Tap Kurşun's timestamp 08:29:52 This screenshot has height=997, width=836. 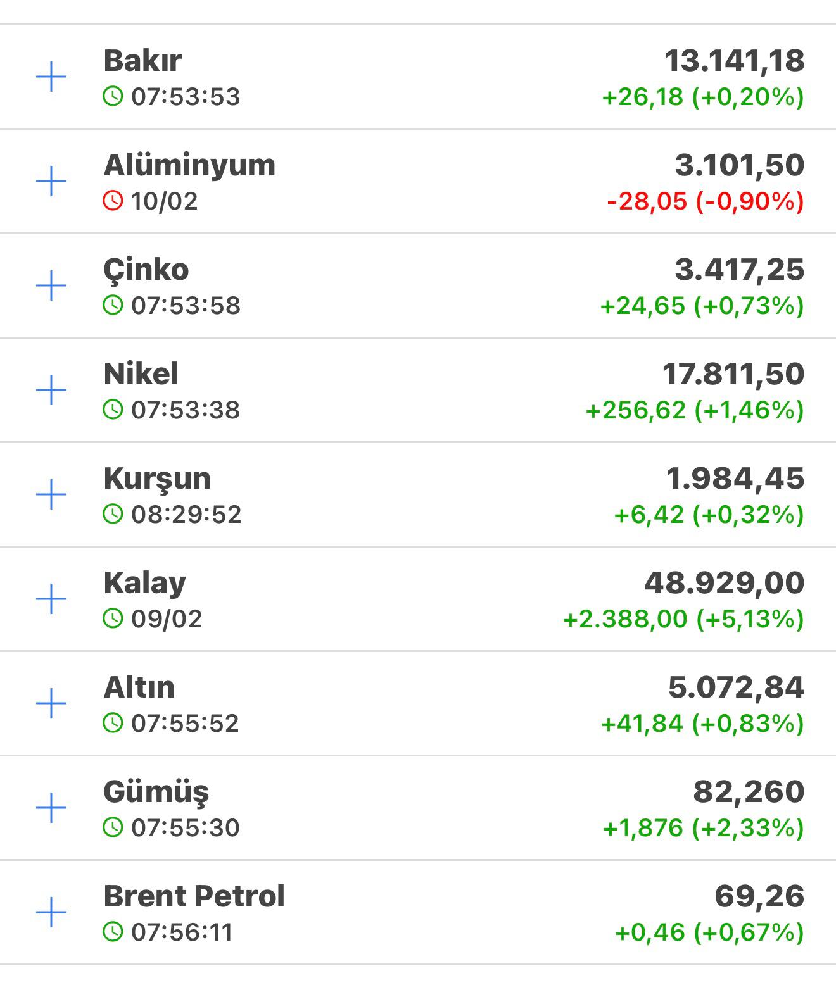click(x=186, y=514)
